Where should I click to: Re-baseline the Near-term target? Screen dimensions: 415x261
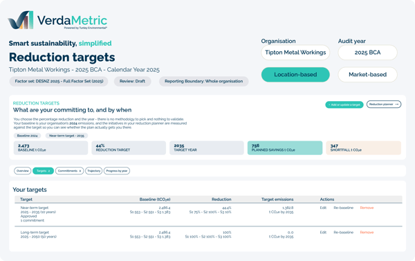tap(344, 208)
